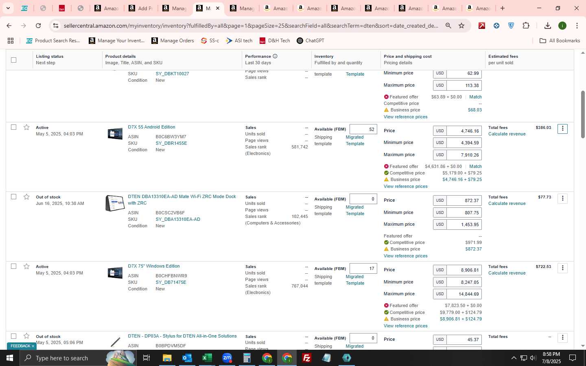
Task: Star the D7X 55 Android Edition listing
Action: pos(26,127)
